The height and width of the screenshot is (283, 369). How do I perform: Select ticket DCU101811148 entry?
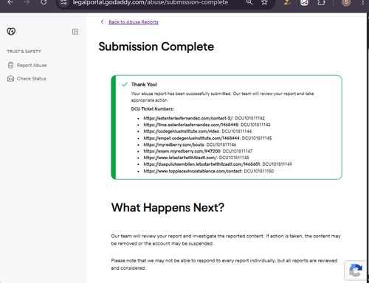[196, 158]
